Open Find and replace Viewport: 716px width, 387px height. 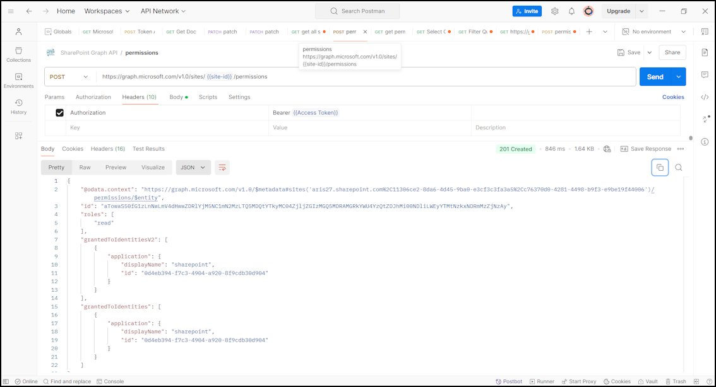click(67, 381)
